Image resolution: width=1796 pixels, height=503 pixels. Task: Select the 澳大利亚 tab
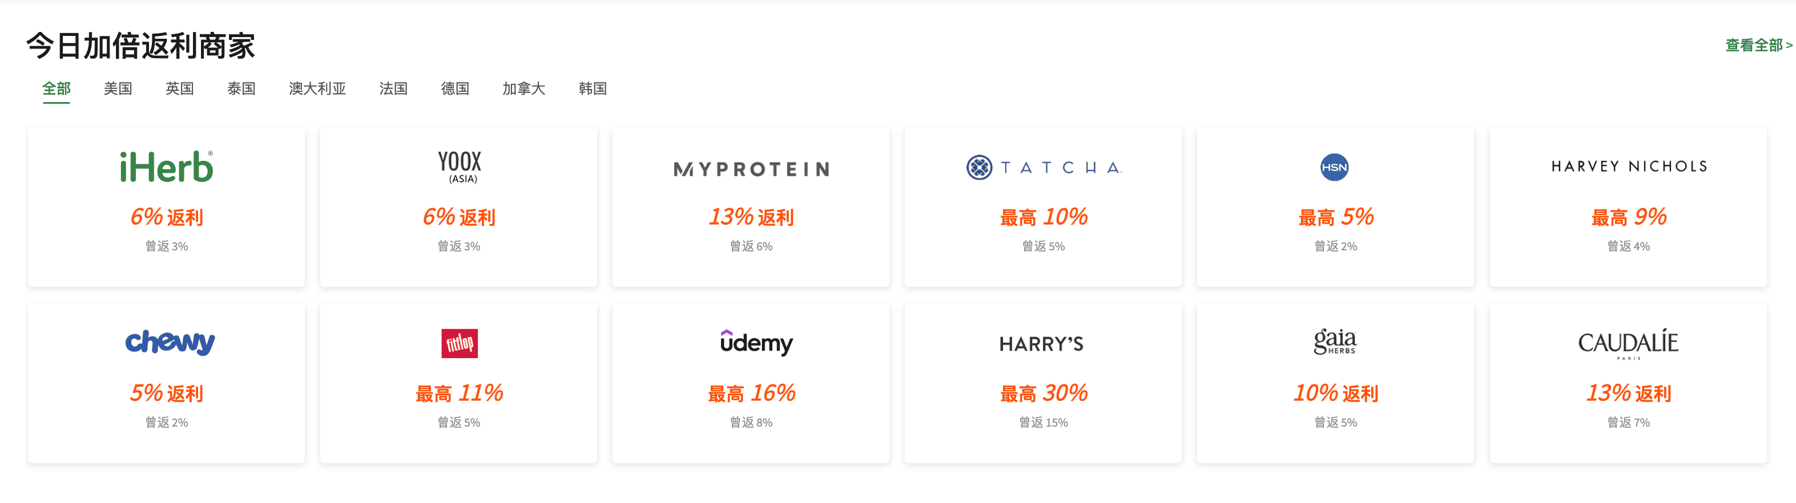coord(317,88)
